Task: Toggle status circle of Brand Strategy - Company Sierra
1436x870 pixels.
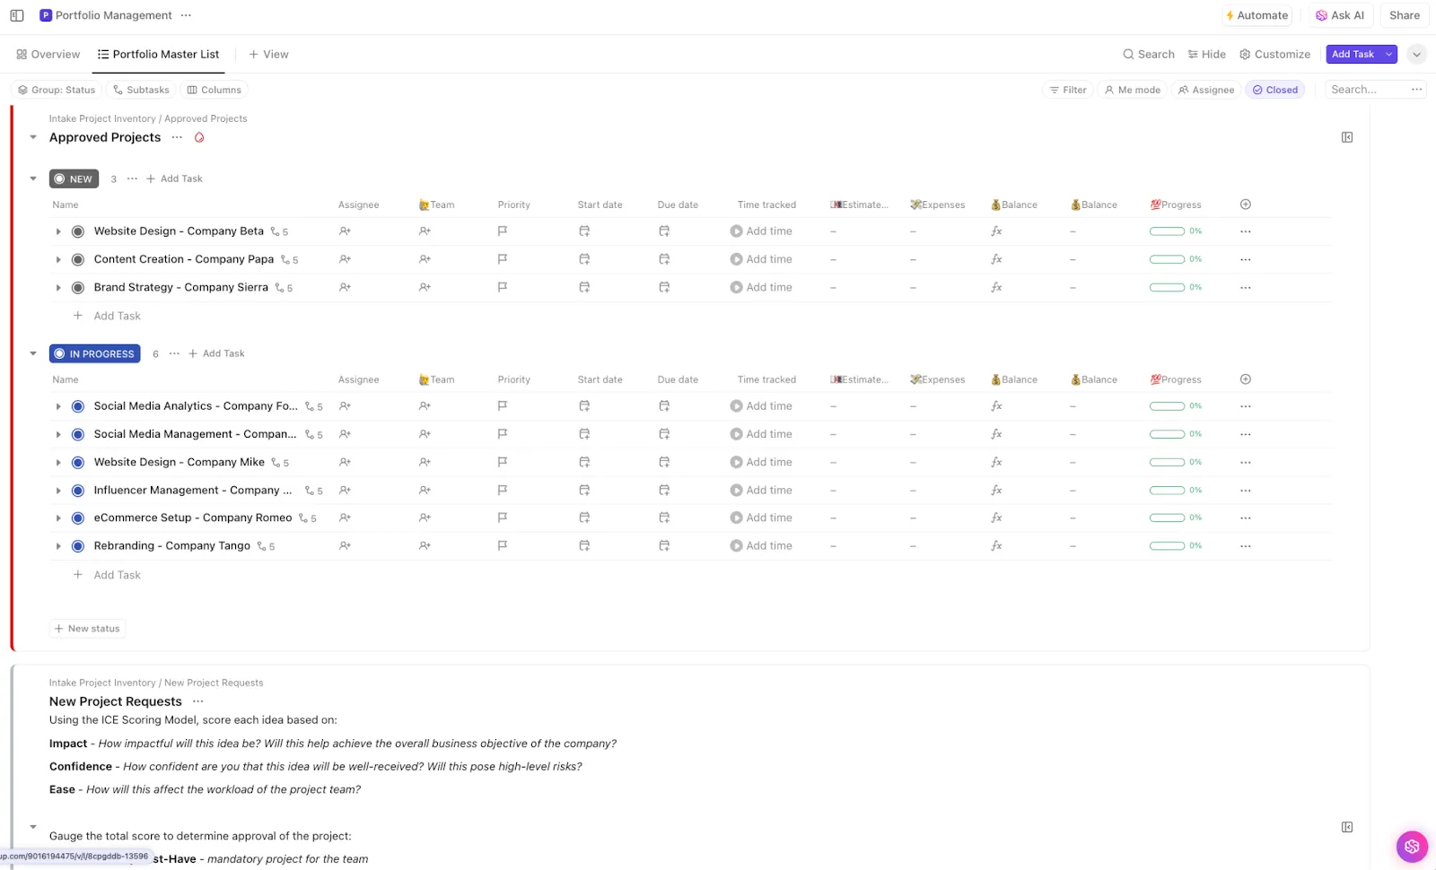Action: tap(78, 288)
